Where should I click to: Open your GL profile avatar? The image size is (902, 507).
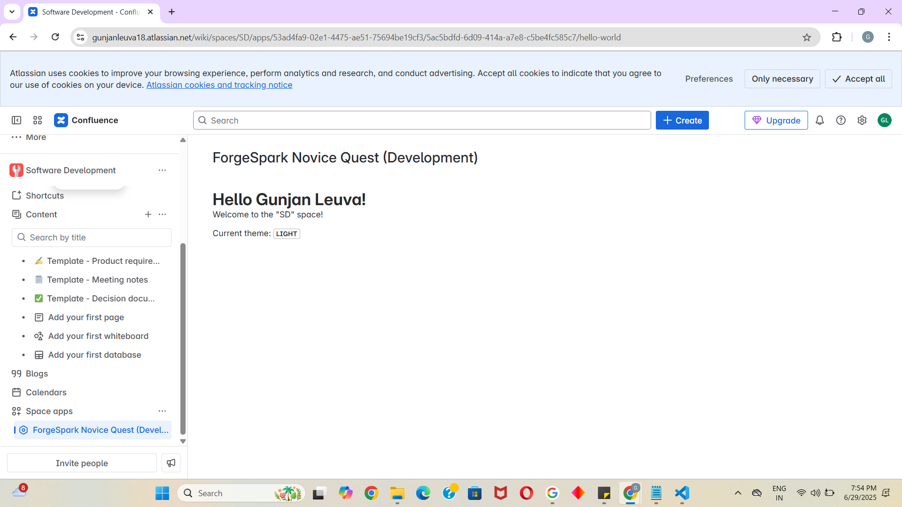click(885, 120)
